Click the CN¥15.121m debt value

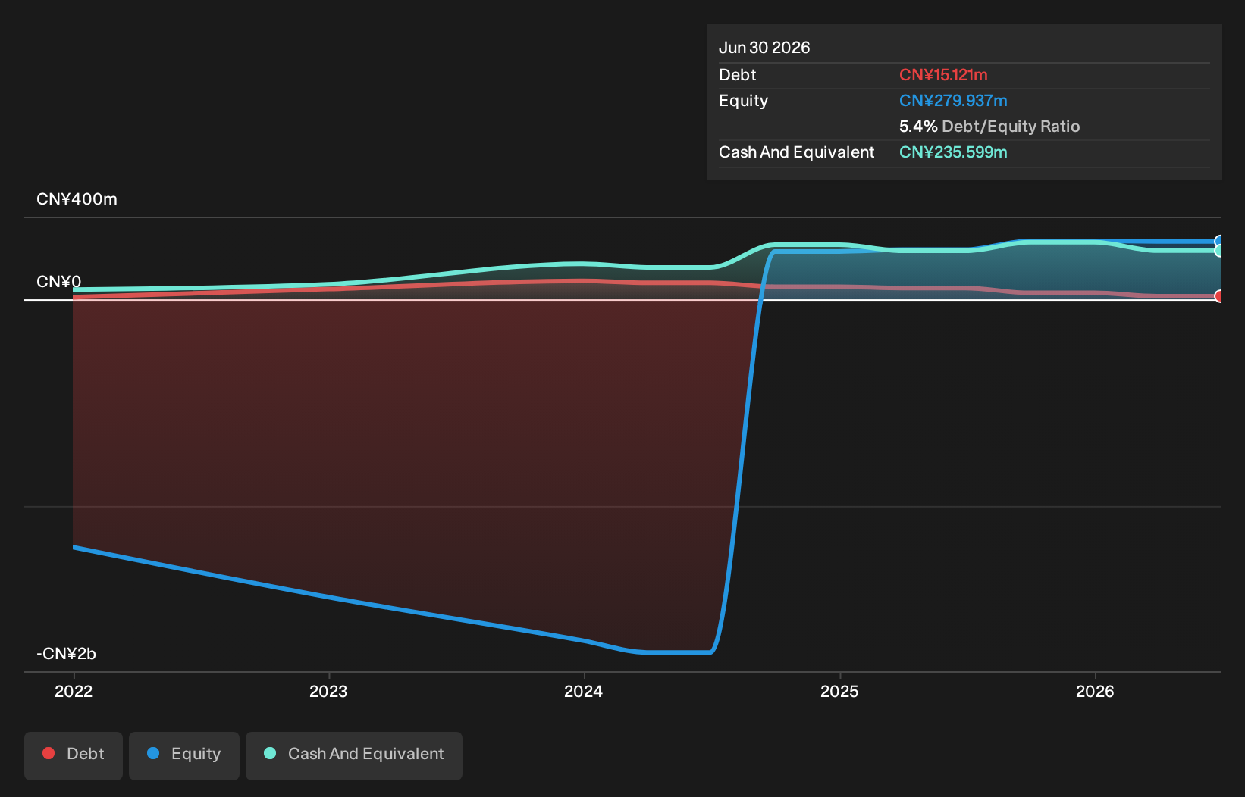coord(943,75)
